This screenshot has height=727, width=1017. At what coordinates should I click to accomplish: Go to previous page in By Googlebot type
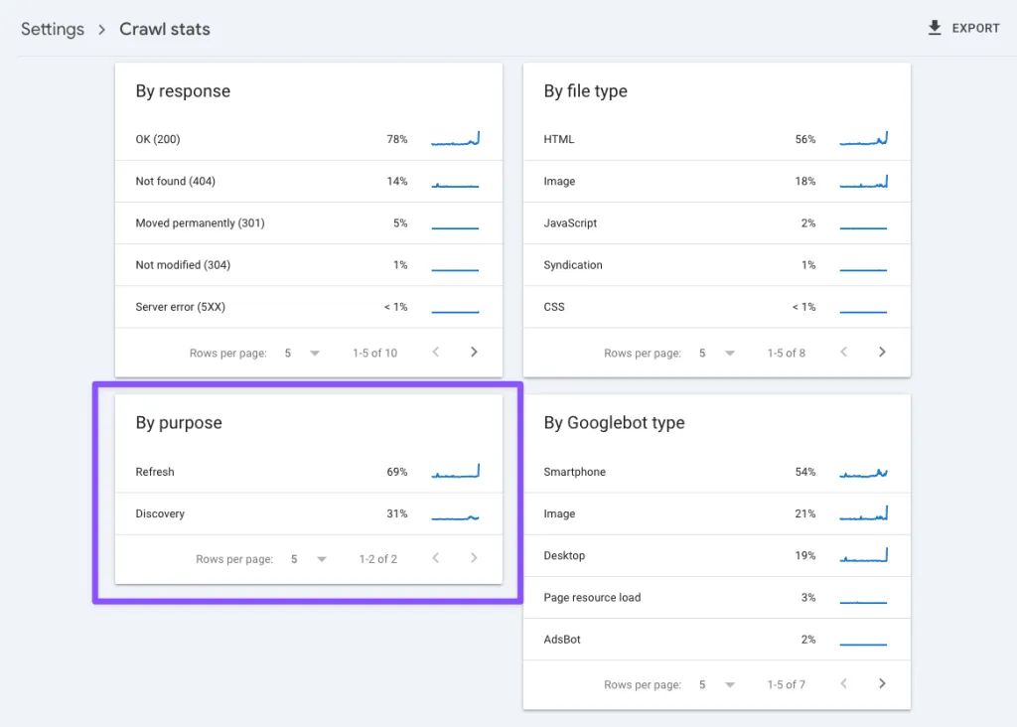coord(844,684)
